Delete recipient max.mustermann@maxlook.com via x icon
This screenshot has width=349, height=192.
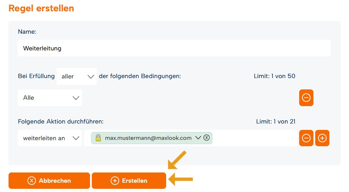207,138
